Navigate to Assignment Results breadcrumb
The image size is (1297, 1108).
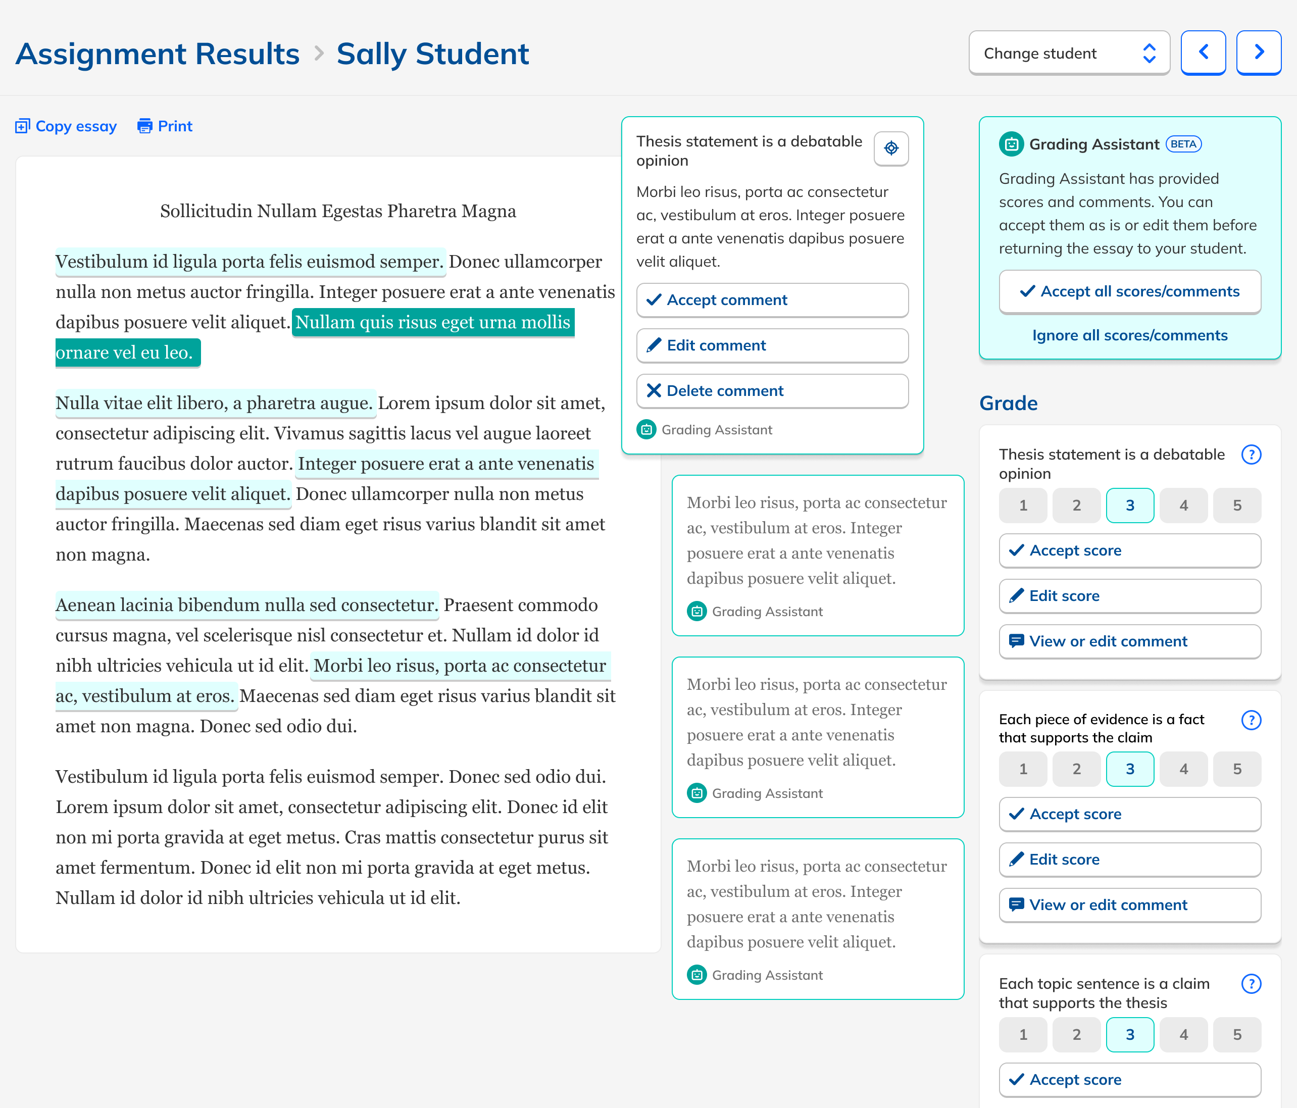point(158,54)
